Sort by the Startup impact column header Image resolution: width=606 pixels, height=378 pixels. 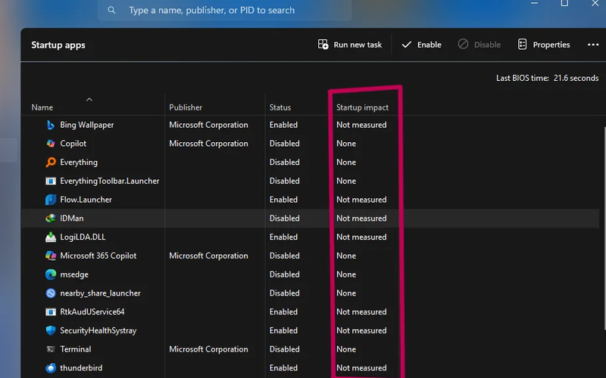362,107
